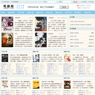Click the 汉乡 title link

[16, 34]
